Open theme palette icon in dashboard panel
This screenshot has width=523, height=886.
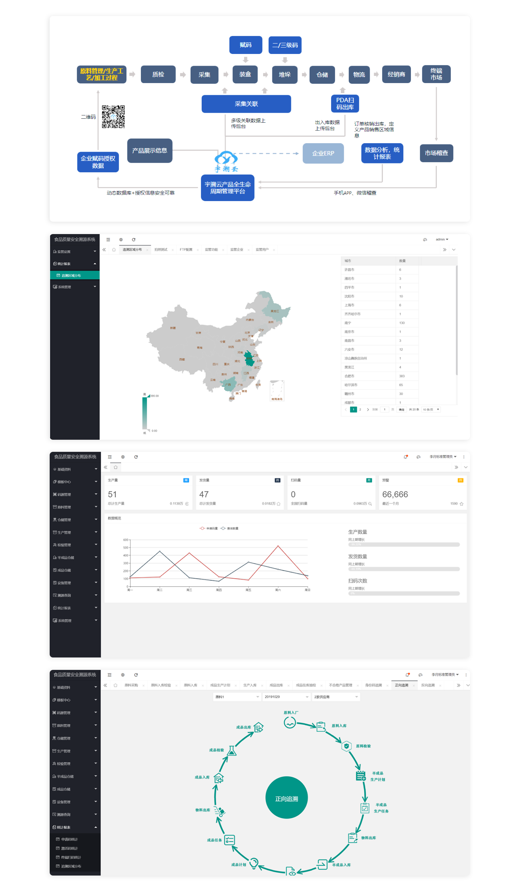(418, 457)
